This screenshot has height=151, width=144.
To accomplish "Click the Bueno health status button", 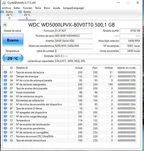I will (x=13, y=40).
